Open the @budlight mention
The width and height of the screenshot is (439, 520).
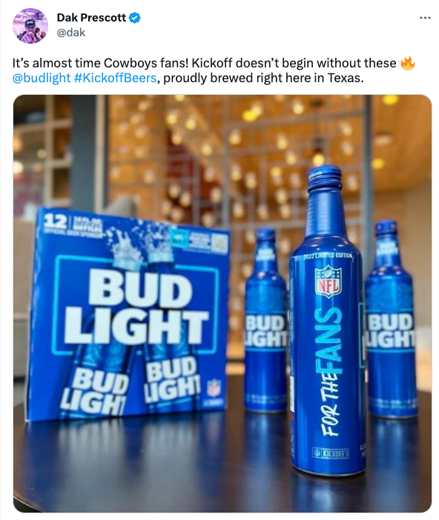point(42,78)
